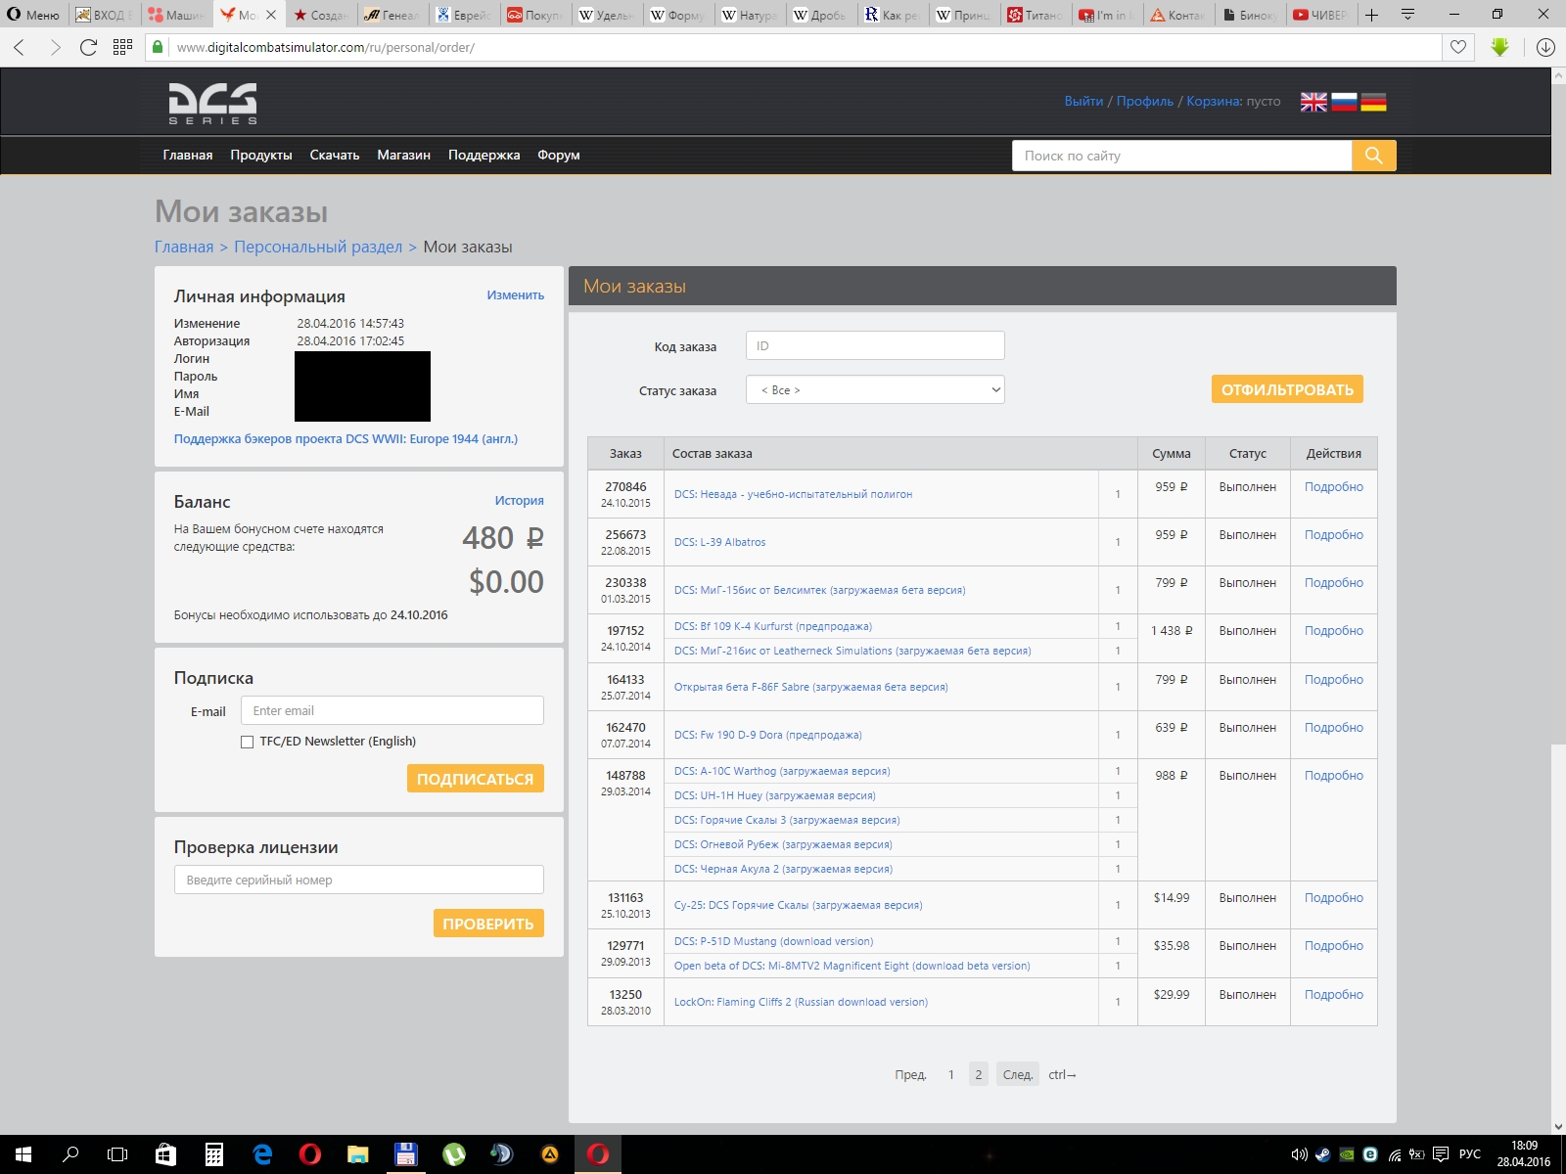Open a new browser tab with plus

tap(1371, 15)
